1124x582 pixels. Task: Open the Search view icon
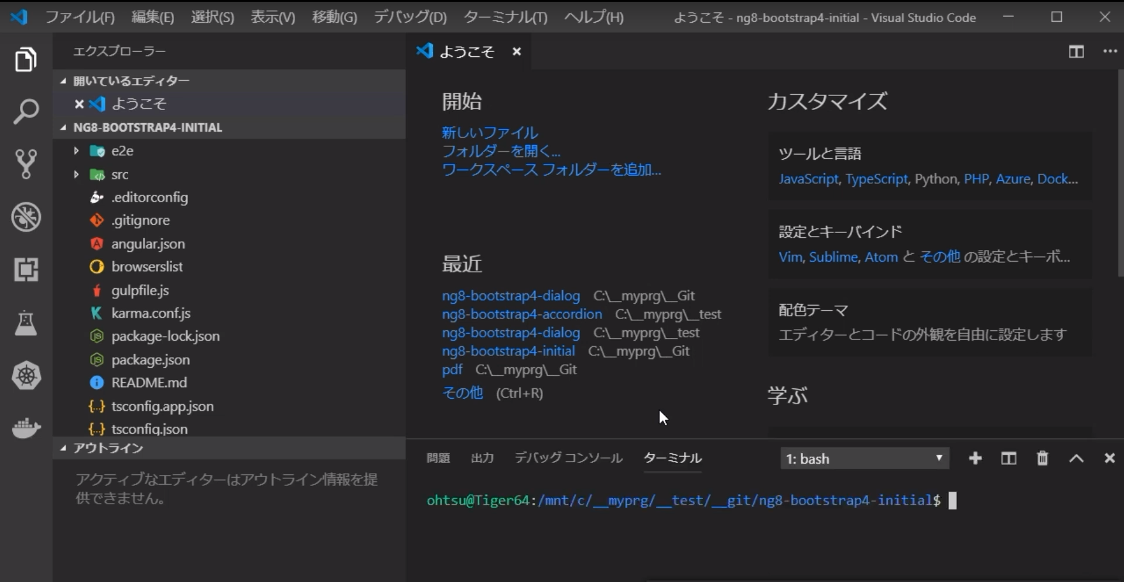point(26,111)
